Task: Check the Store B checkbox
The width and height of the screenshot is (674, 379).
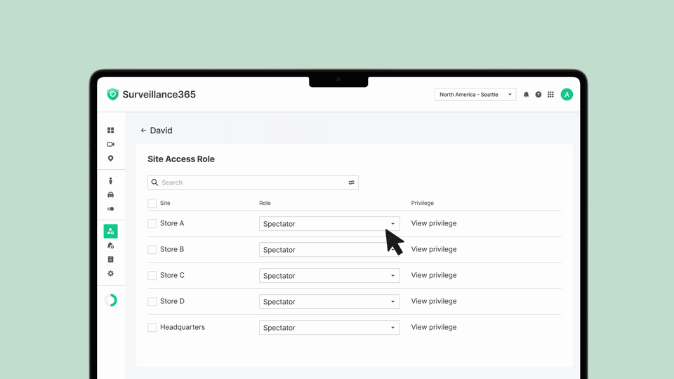Action: tap(152, 250)
